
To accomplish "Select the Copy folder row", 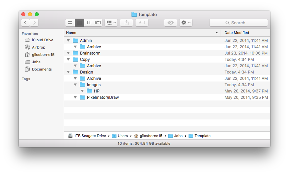I will pyautogui.click(x=167, y=59).
